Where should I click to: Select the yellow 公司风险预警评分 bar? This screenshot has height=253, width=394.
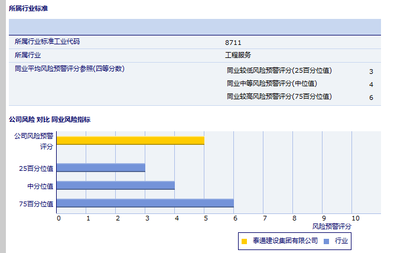tap(130, 141)
